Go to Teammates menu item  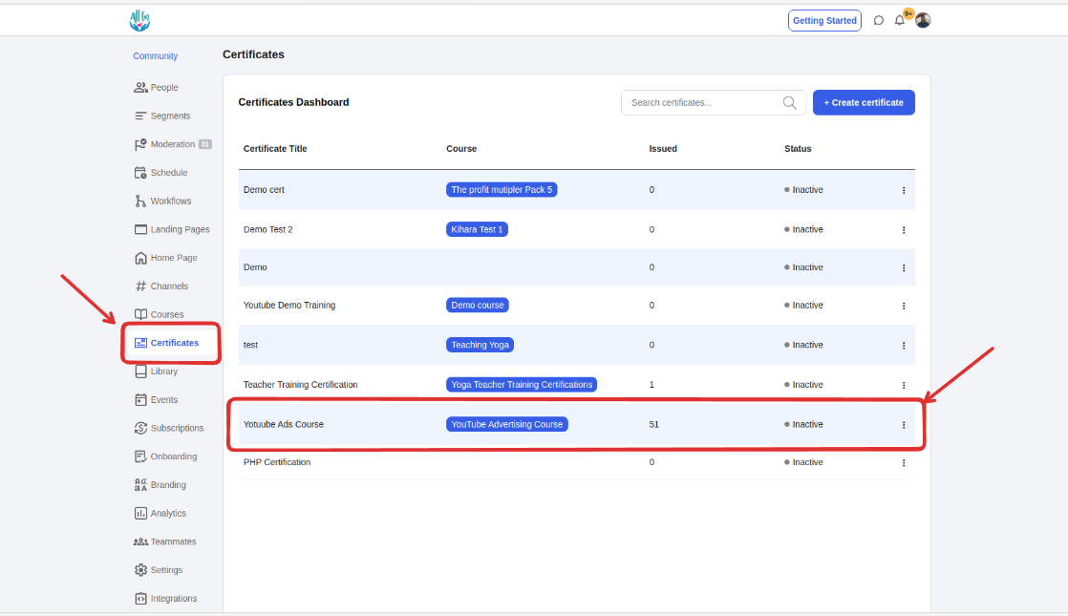pos(173,542)
